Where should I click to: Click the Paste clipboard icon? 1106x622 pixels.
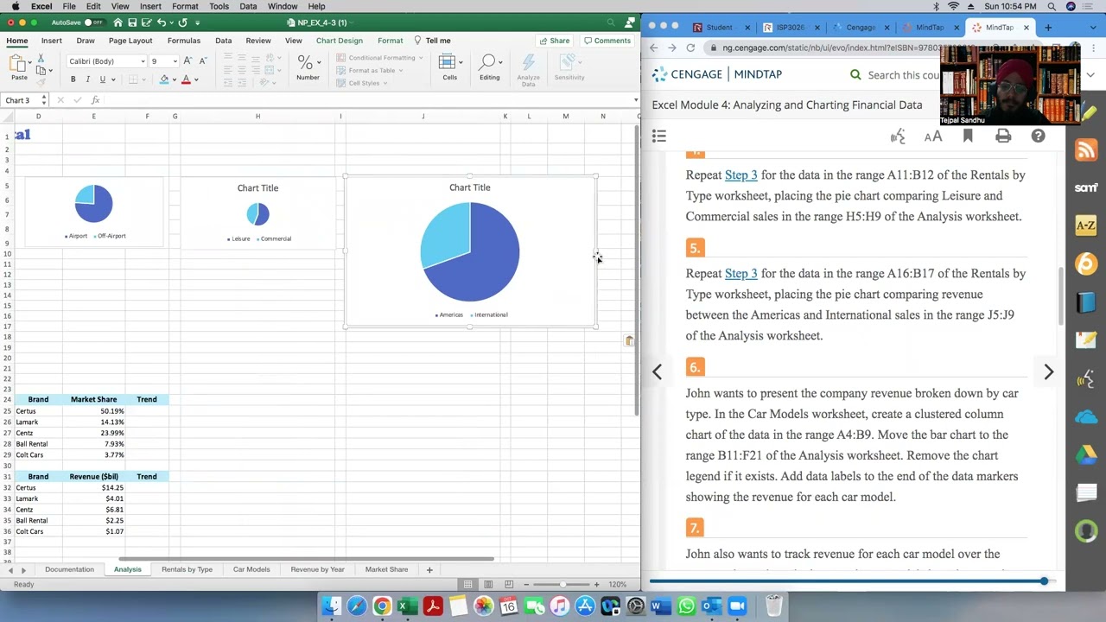(17, 62)
